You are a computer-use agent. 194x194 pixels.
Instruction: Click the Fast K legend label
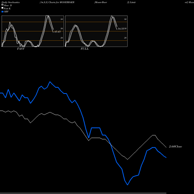click(7, 9)
